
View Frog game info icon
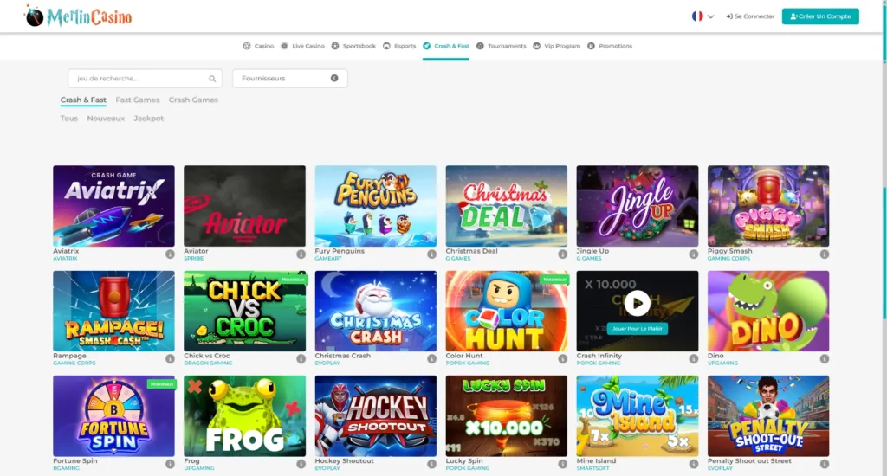[x=301, y=464]
